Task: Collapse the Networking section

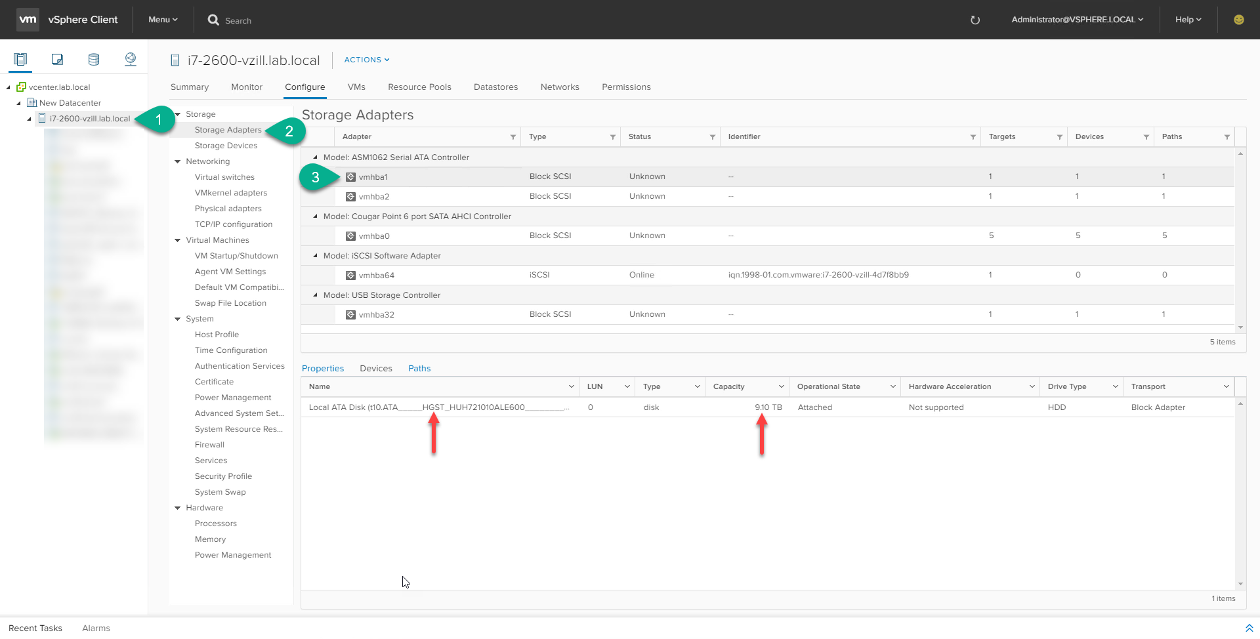Action: coord(178,161)
